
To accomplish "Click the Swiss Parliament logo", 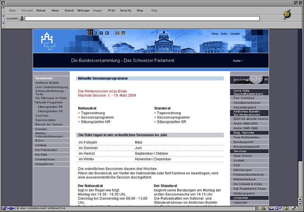I will tap(48, 41).
